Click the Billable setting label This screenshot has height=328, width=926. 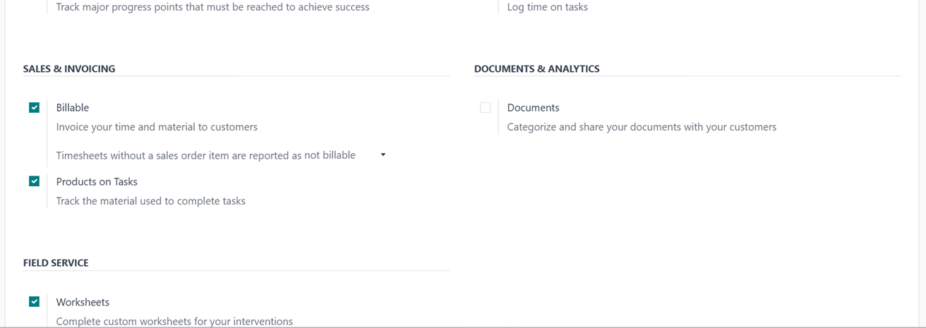tap(73, 108)
